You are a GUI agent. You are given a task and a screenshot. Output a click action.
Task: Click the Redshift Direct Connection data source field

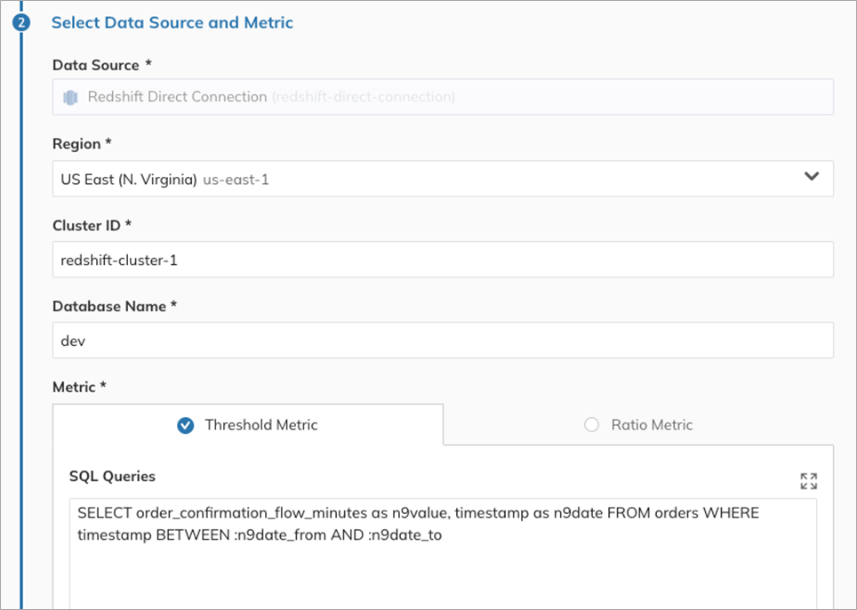(443, 97)
